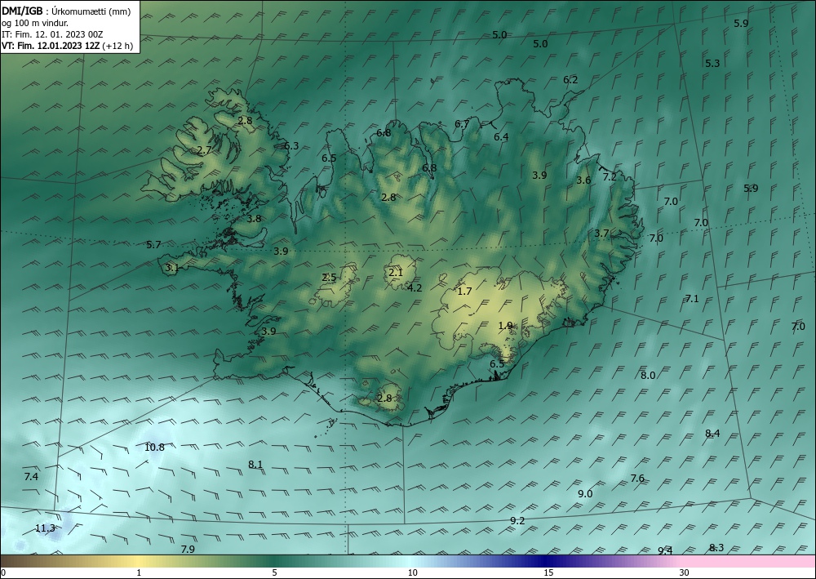Click the 6.7 value on the north coast
This screenshot has height=579, width=816.
click(x=462, y=124)
